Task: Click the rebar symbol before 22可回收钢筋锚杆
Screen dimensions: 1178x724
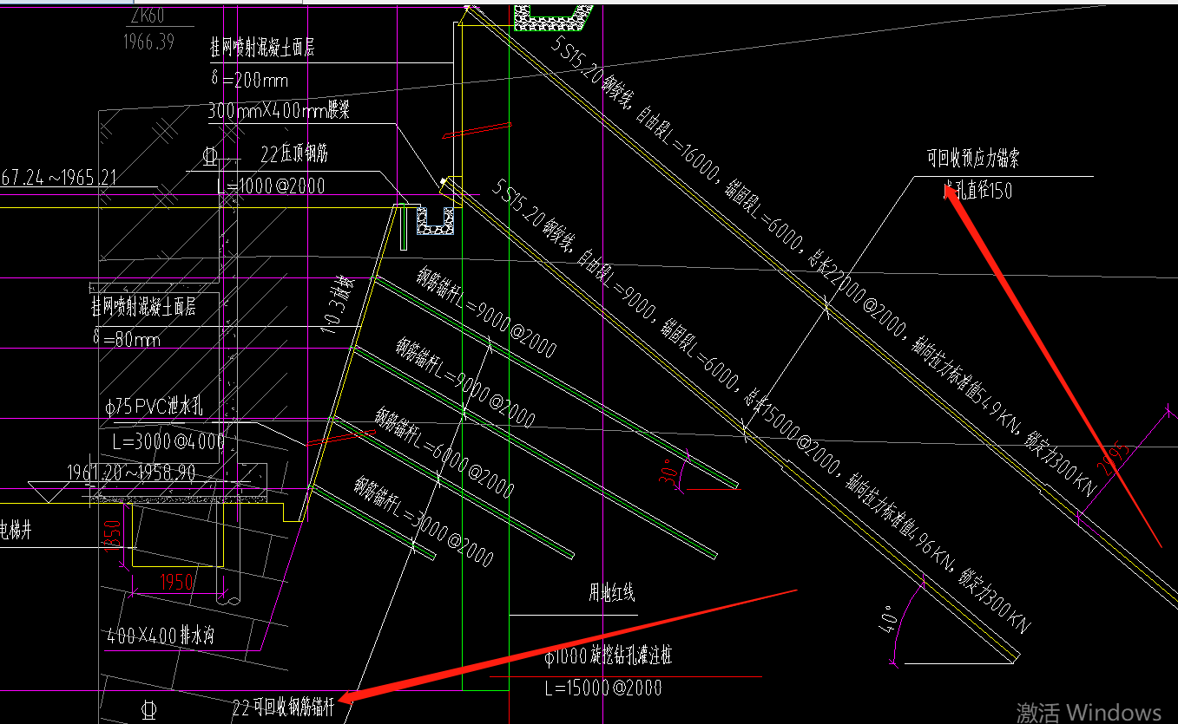Action: point(148,710)
